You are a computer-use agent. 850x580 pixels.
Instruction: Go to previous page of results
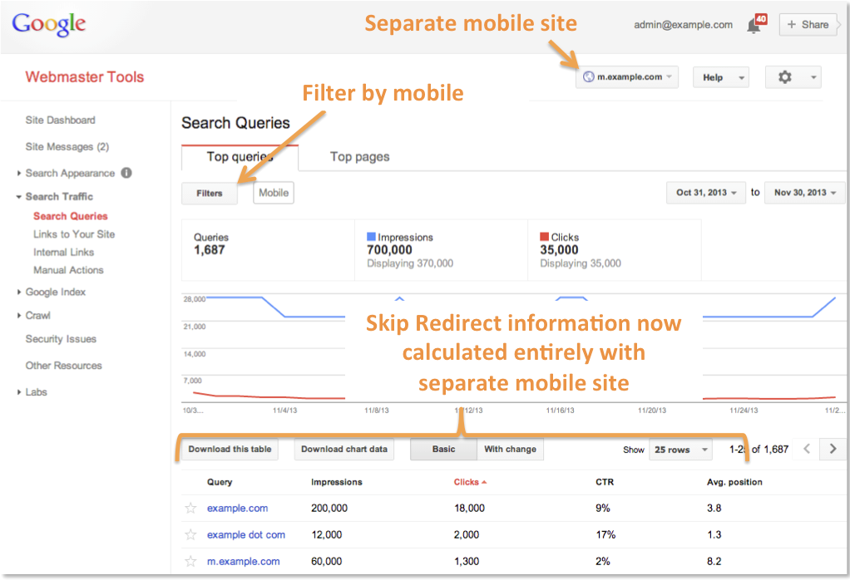807,449
